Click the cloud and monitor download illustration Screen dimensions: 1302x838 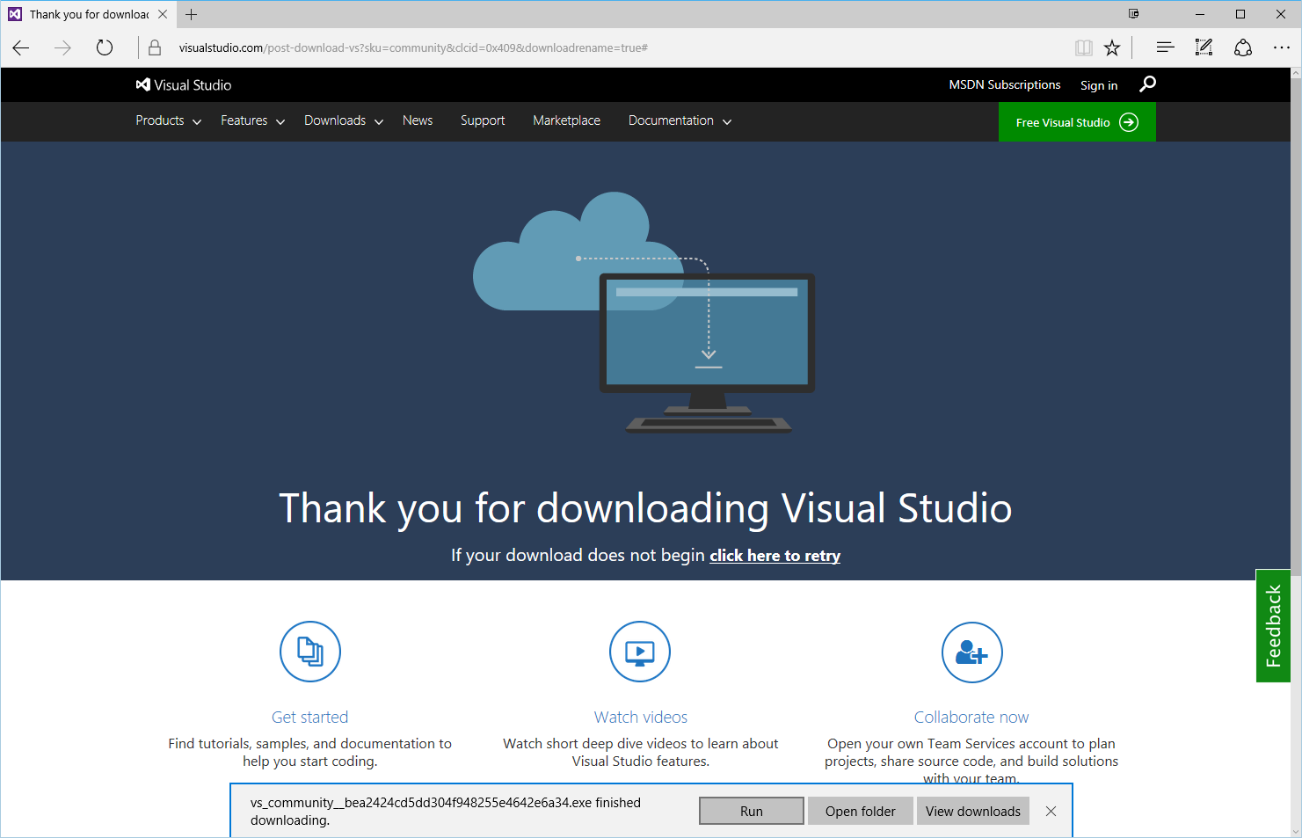pyautogui.click(x=644, y=312)
